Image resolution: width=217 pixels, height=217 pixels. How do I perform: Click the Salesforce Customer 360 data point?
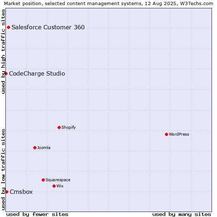8,27
